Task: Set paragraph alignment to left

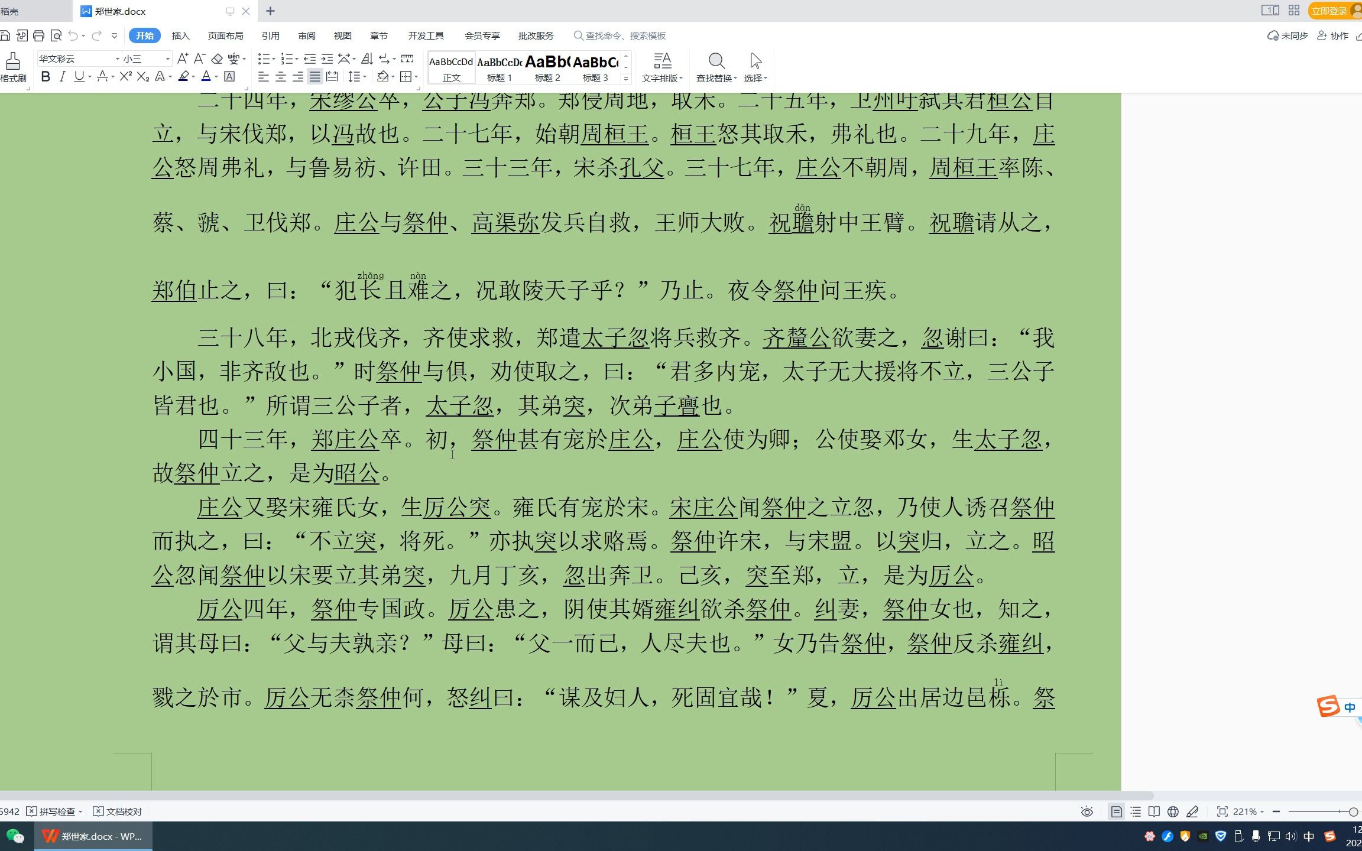Action: point(264,77)
